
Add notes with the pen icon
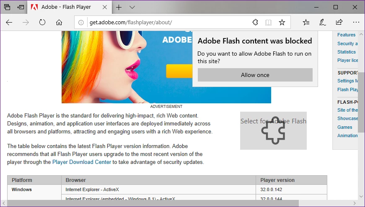[x=322, y=22]
